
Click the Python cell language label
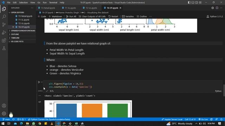(x=218, y=91)
